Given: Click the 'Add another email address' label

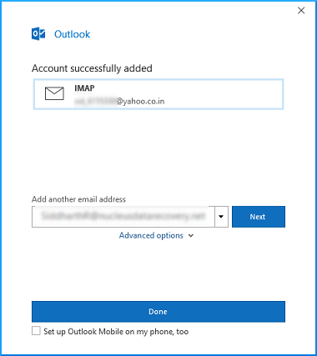Looking at the screenshot, I should (x=78, y=199).
